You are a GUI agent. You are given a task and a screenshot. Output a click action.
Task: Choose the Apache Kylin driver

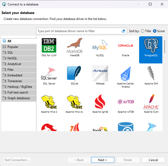point(151,103)
